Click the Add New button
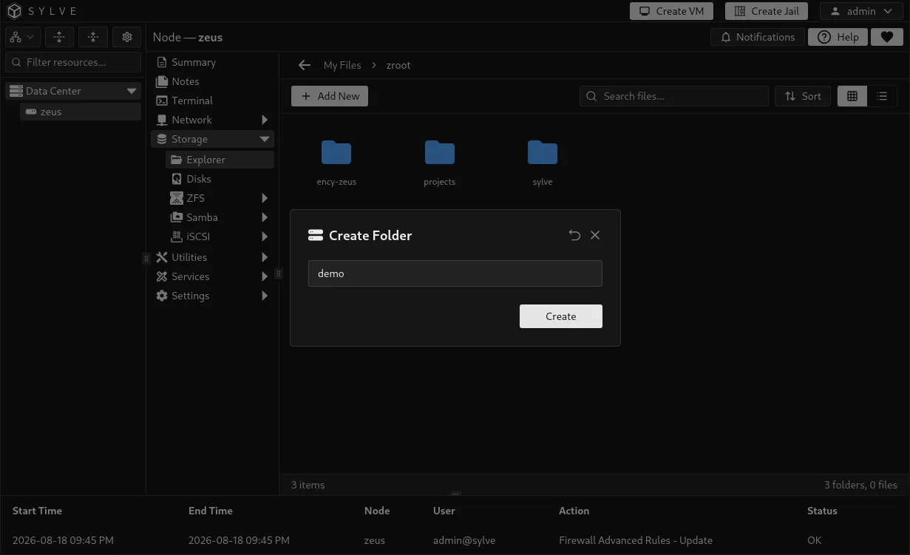This screenshot has height=555, width=910. [x=330, y=96]
